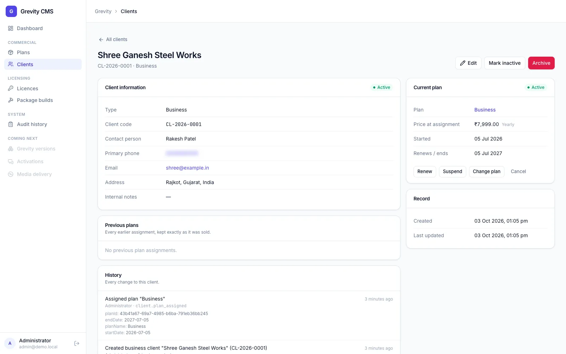Viewport: 566px width, 354px height.
Task: Click the Dashboard grid icon
Action: (11, 28)
